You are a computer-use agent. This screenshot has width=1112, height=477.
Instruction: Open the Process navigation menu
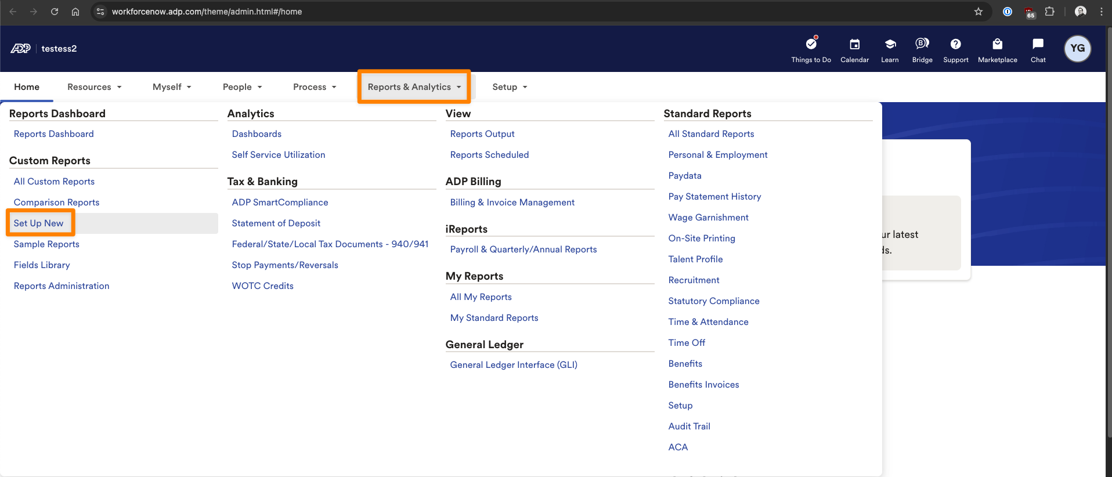[x=314, y=87]
